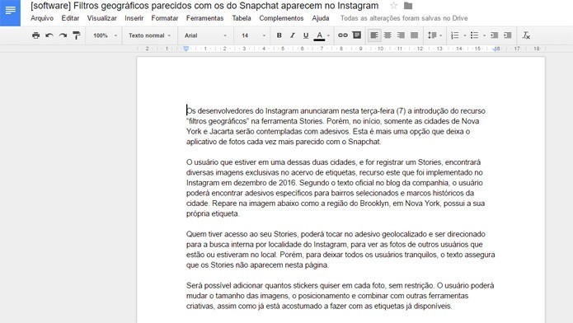Increase the indent

coord(508,35)
